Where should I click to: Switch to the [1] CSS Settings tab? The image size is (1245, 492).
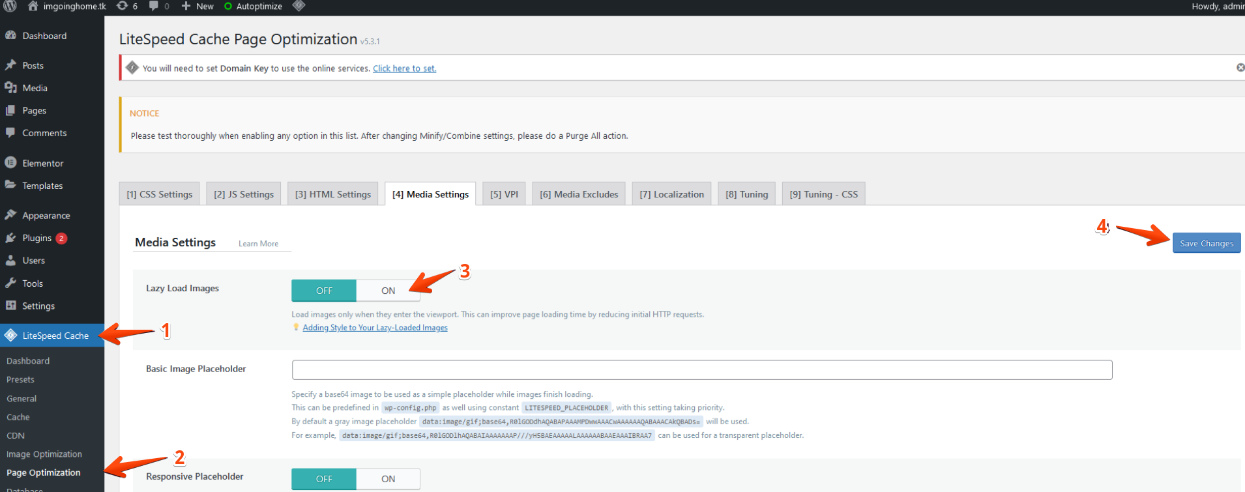coord(160,194)
